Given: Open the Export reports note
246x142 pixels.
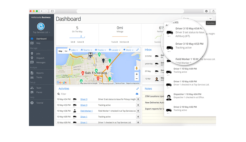Looking at the screenshot, I should [154, 109].
